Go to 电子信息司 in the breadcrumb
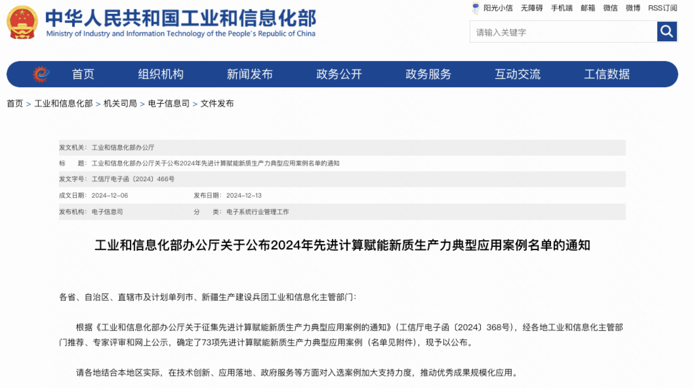 click(169, 104)
